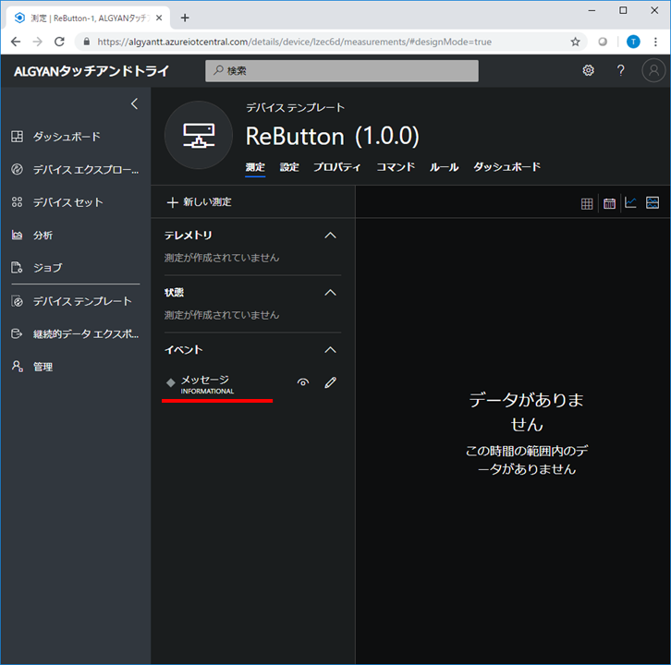Open a new browser tab
Viewport: 671px width, 665px height.
coord(185,18)
